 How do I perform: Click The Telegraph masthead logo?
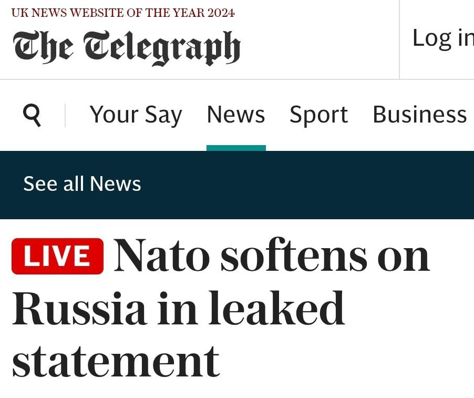coord(127,48)
